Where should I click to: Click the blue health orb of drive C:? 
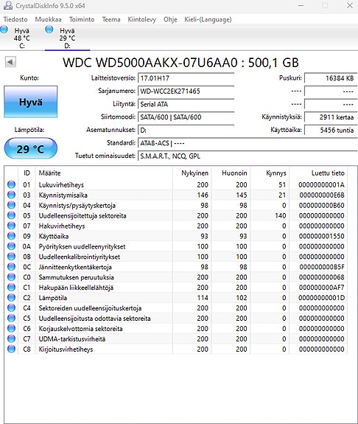4,29
